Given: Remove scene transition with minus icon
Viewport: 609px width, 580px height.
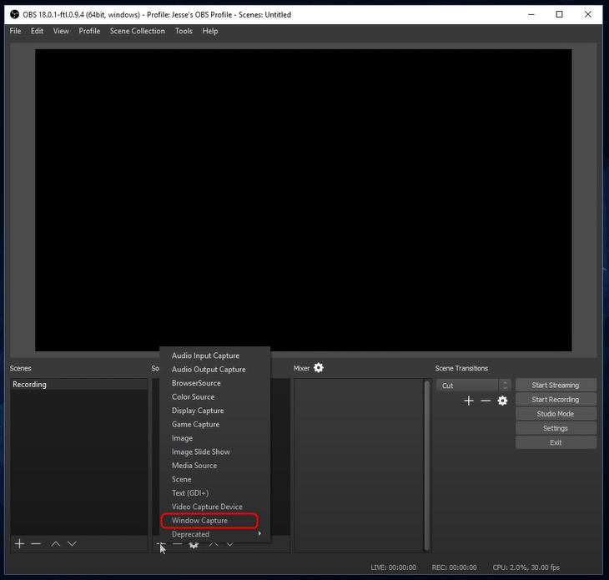Looking at the screenshot, I should pos(486,401).
